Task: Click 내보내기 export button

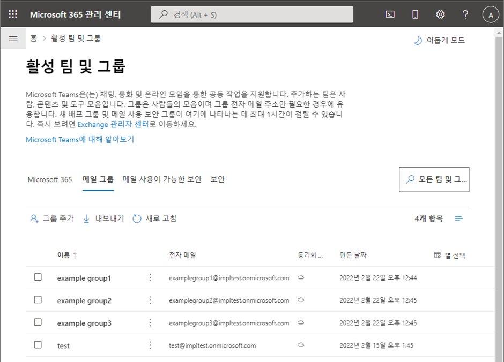Action: coord(103,218)
